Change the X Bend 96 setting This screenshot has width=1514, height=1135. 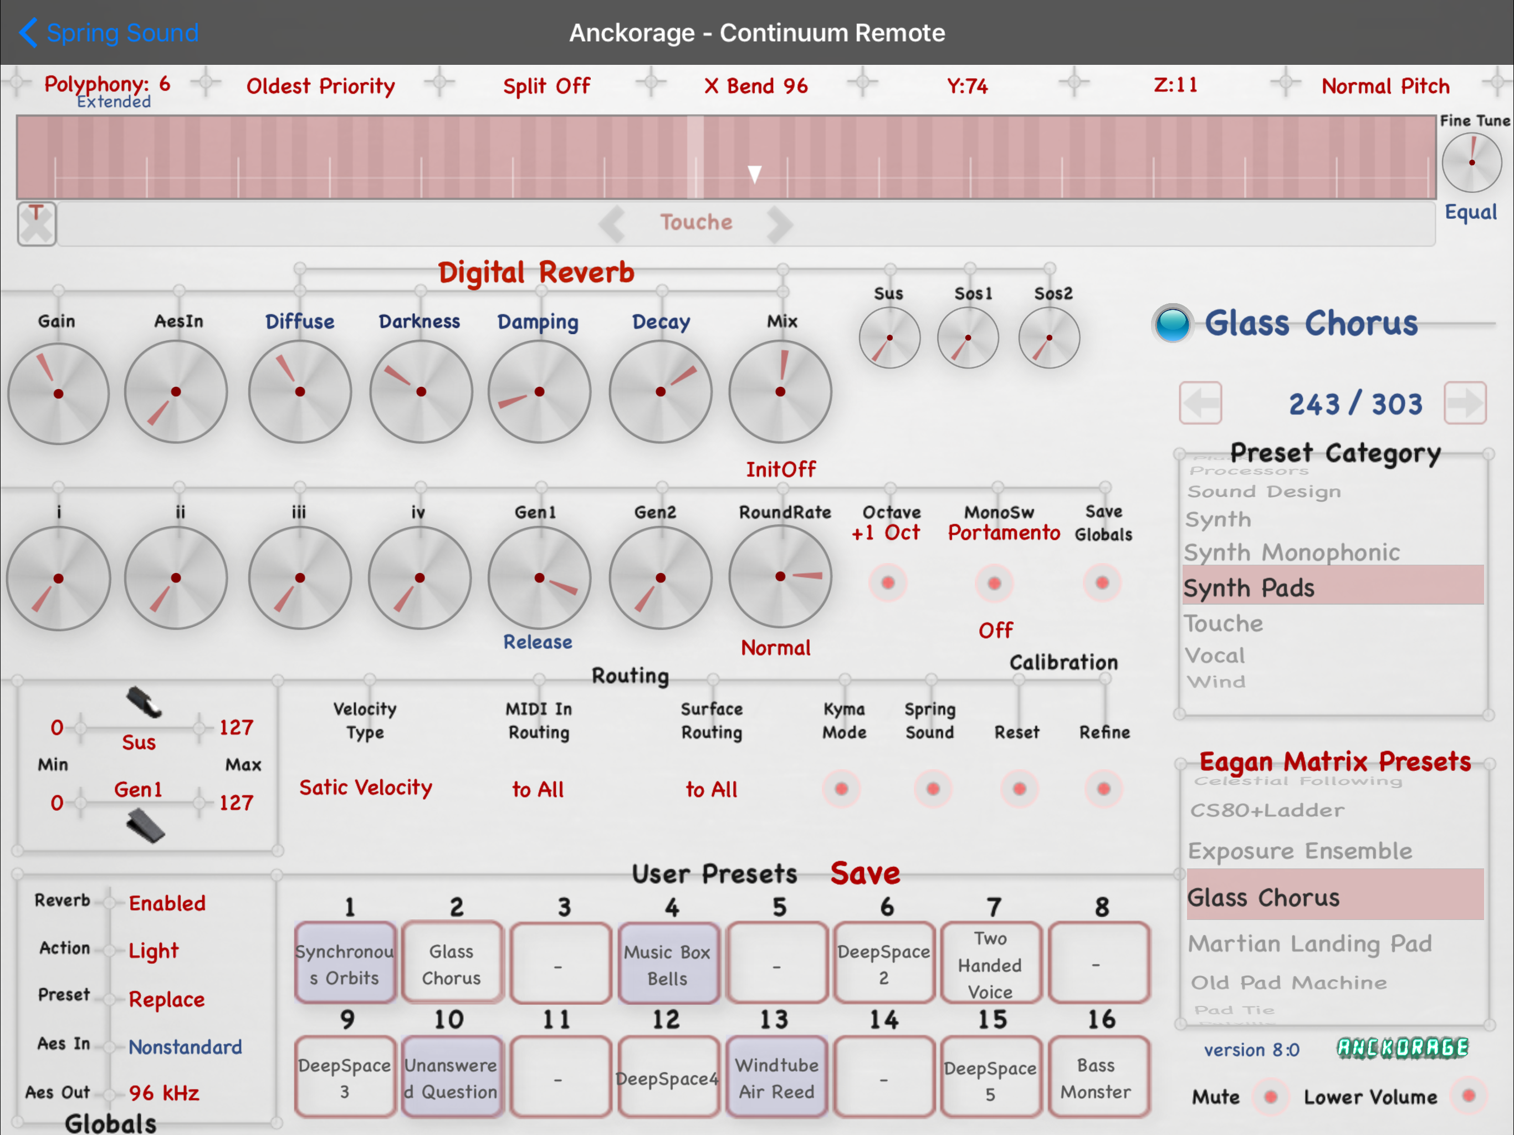pyautogui.click(x=756, y=86)
